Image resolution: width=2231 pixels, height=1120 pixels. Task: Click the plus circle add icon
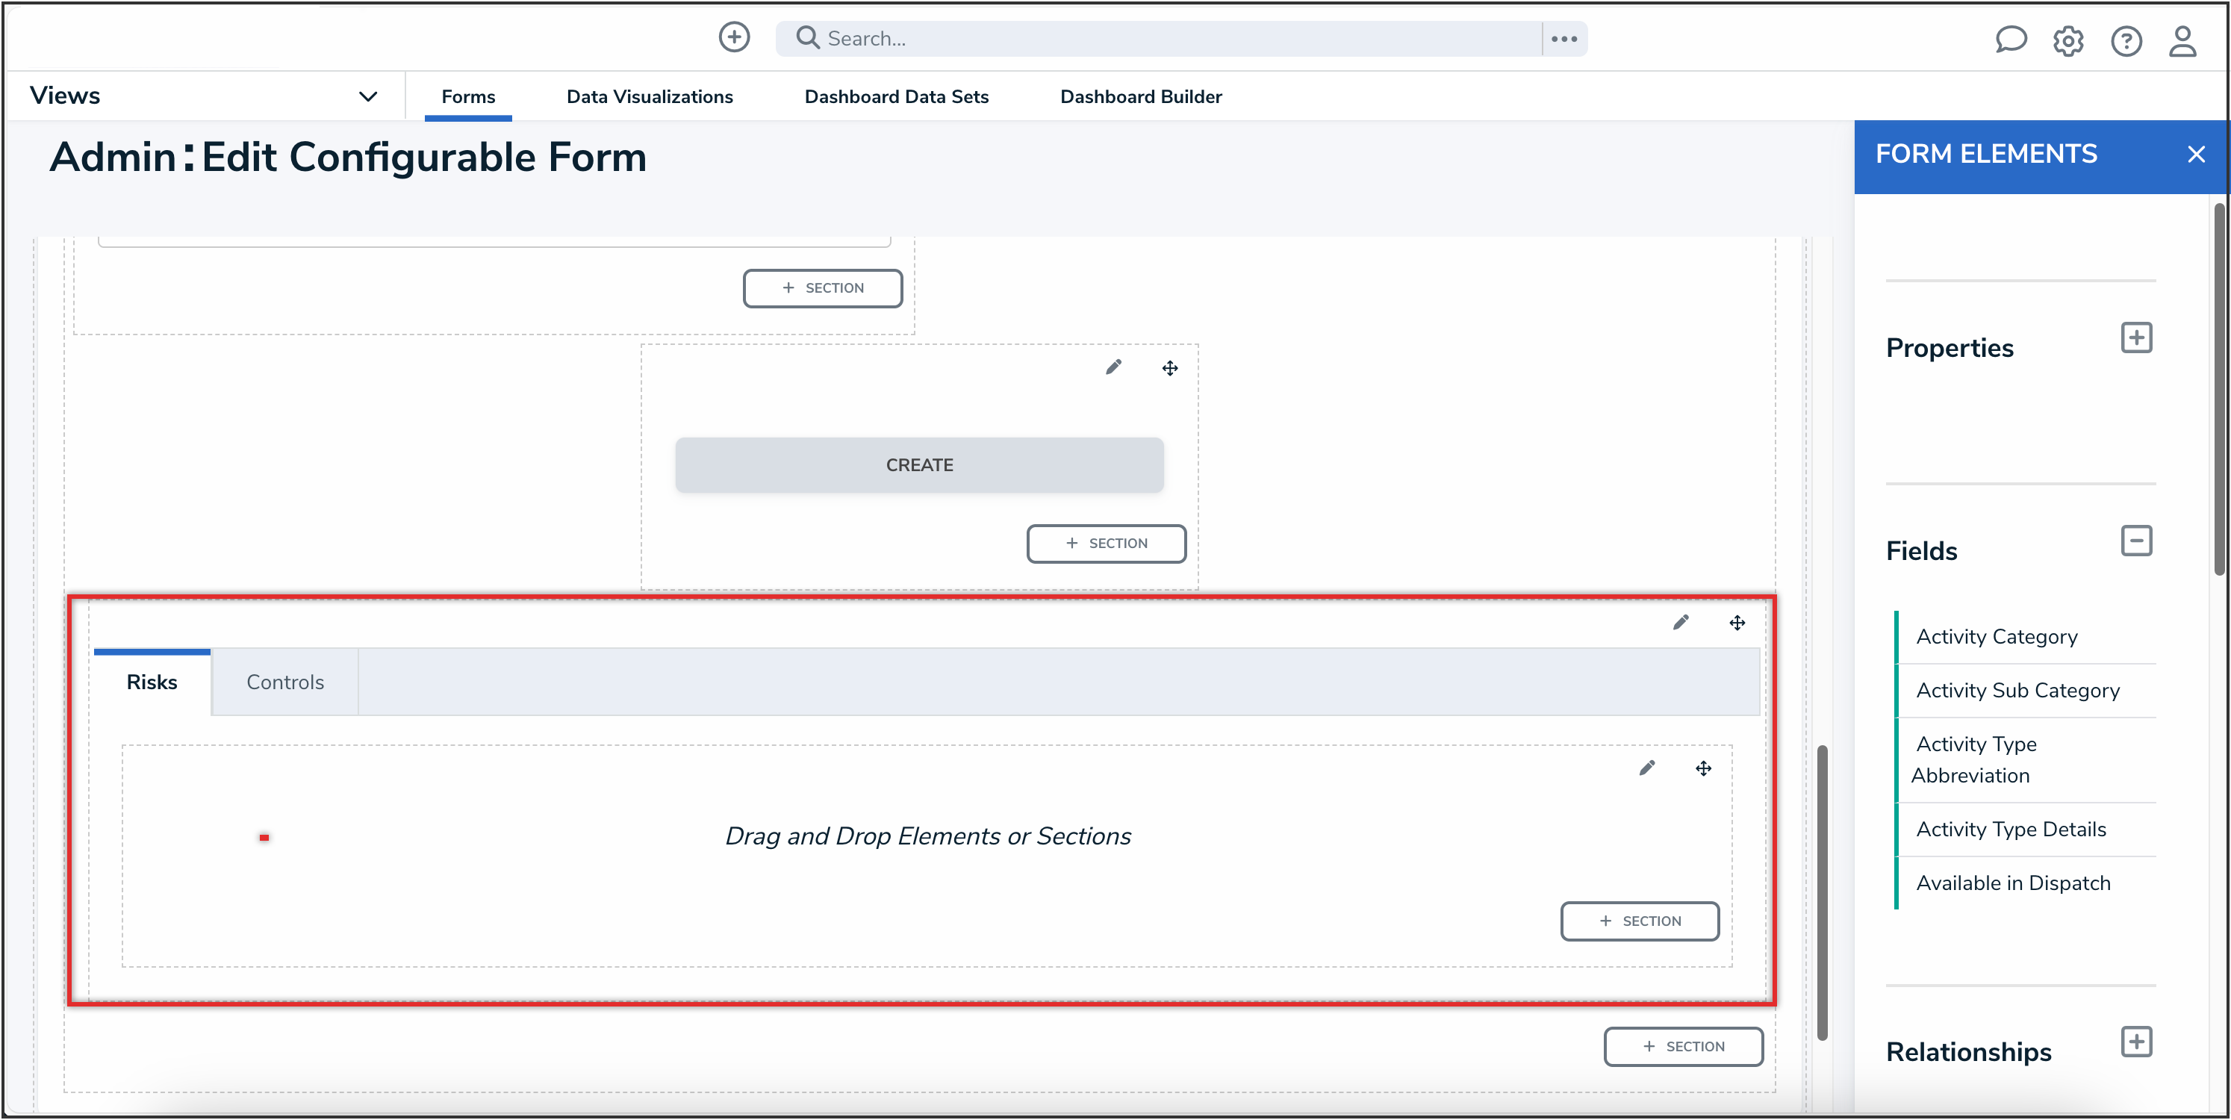click(733, 37)
